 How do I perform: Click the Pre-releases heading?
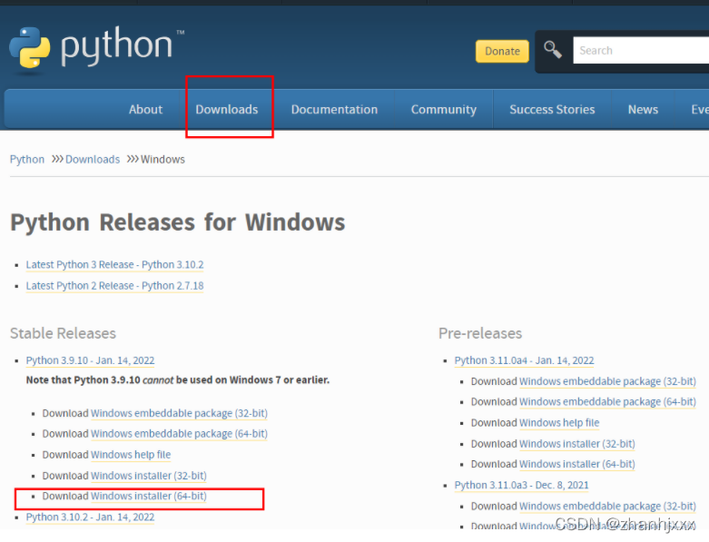(x=480, y=333)
